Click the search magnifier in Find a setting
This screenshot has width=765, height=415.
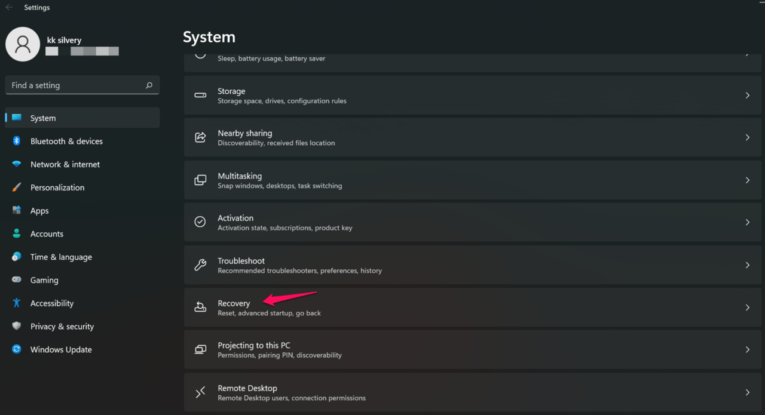click(149, 85)
